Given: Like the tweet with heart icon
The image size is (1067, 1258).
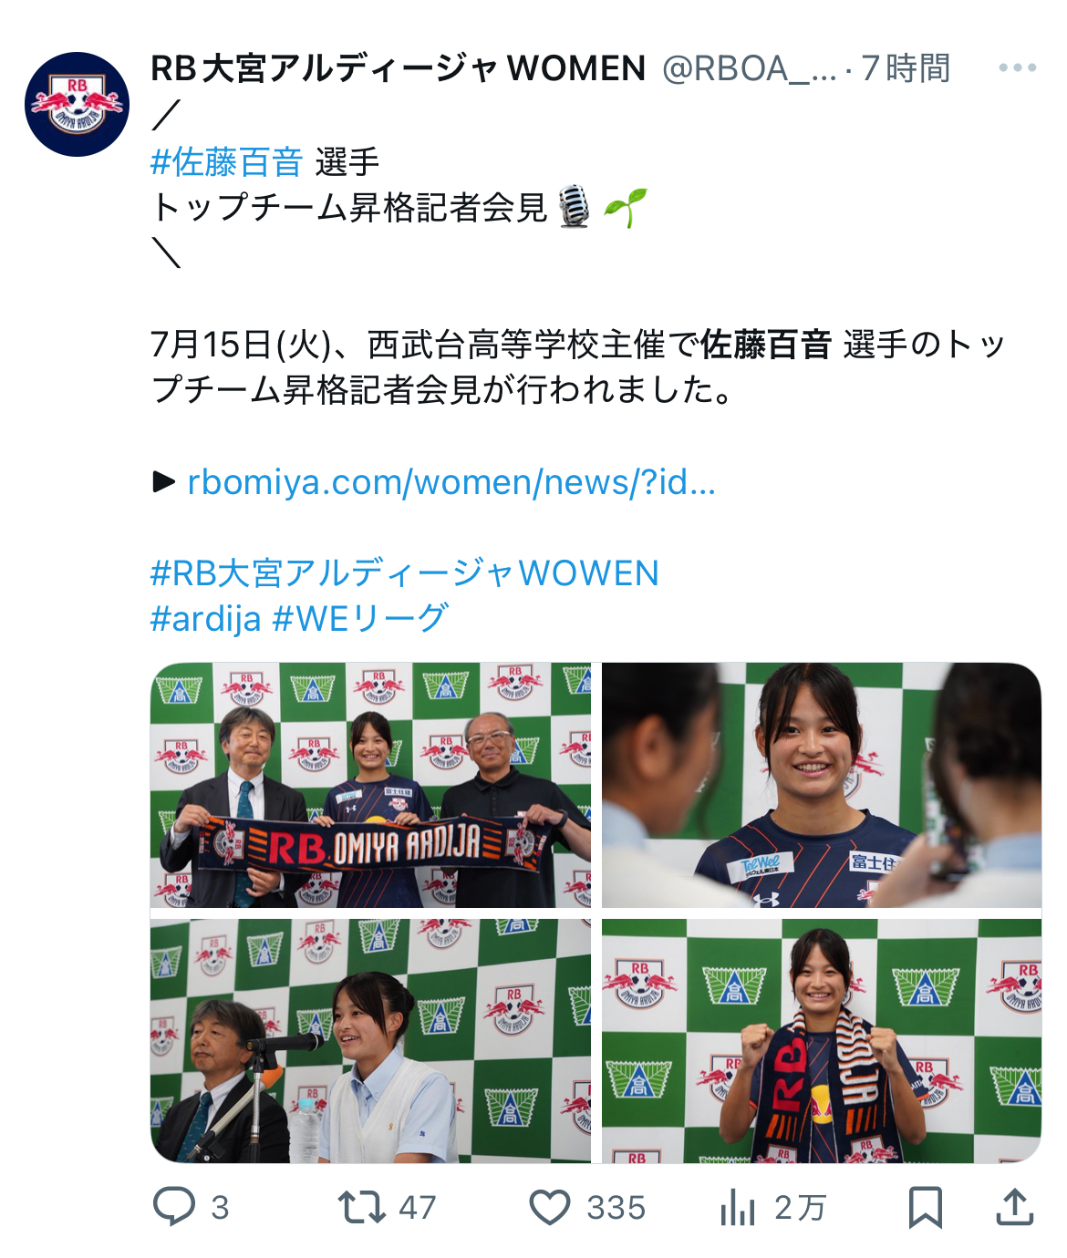Looking at the screenshot, I should (x=550, y=1208).
